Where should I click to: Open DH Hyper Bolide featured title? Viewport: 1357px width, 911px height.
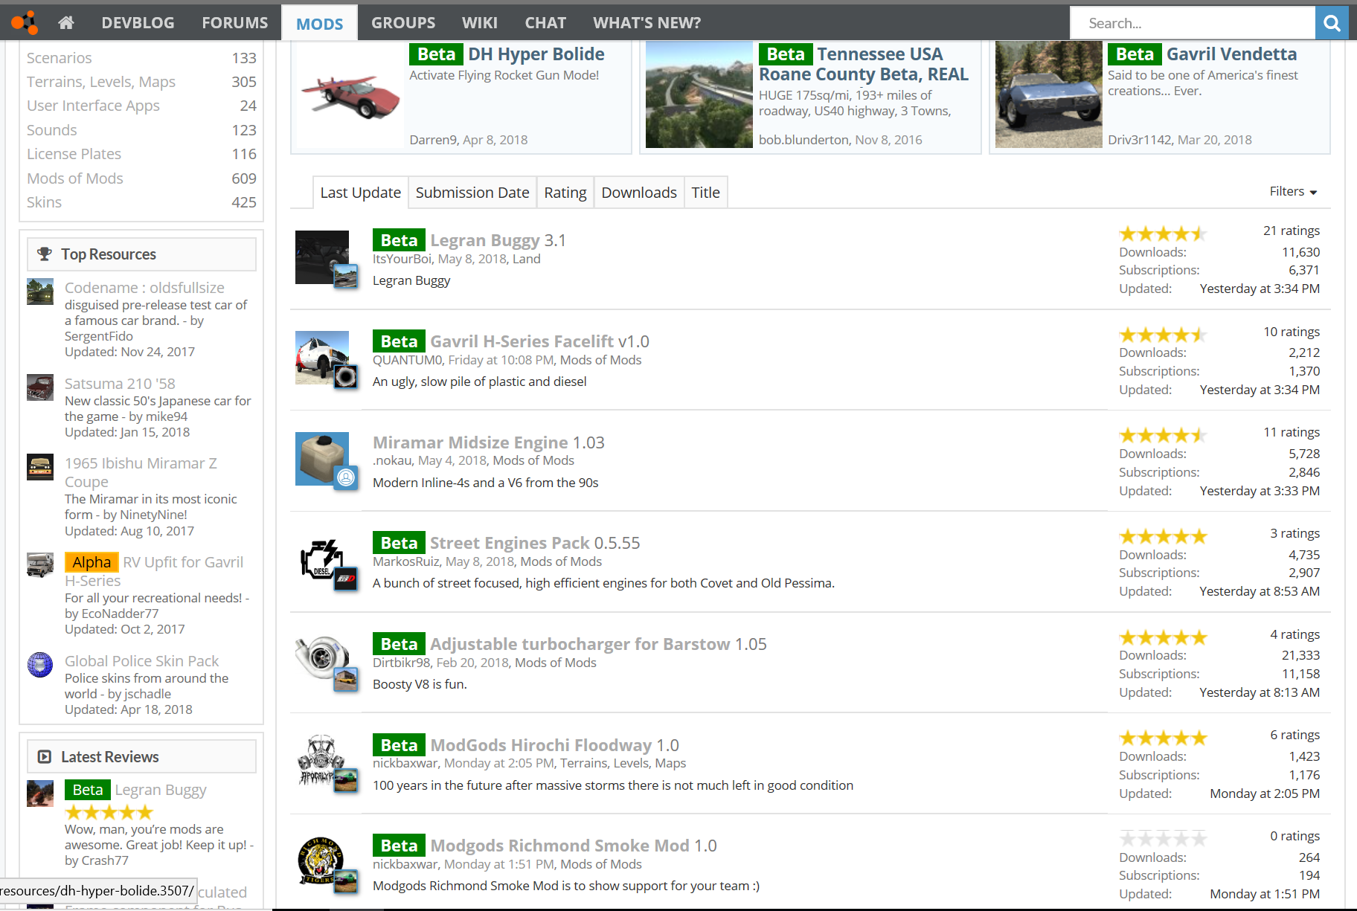tap(536, 54)
